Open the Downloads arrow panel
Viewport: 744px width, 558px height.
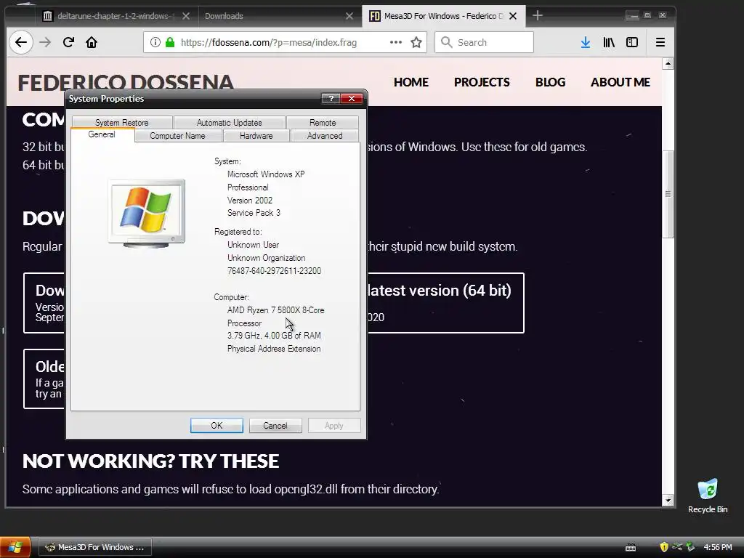click(x=586, y=42)
